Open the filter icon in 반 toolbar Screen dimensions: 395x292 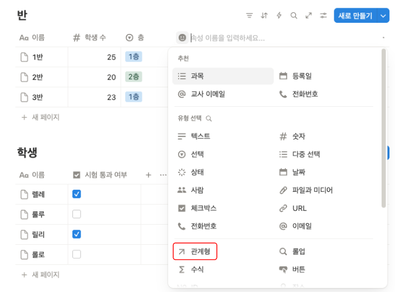point(249,16)
